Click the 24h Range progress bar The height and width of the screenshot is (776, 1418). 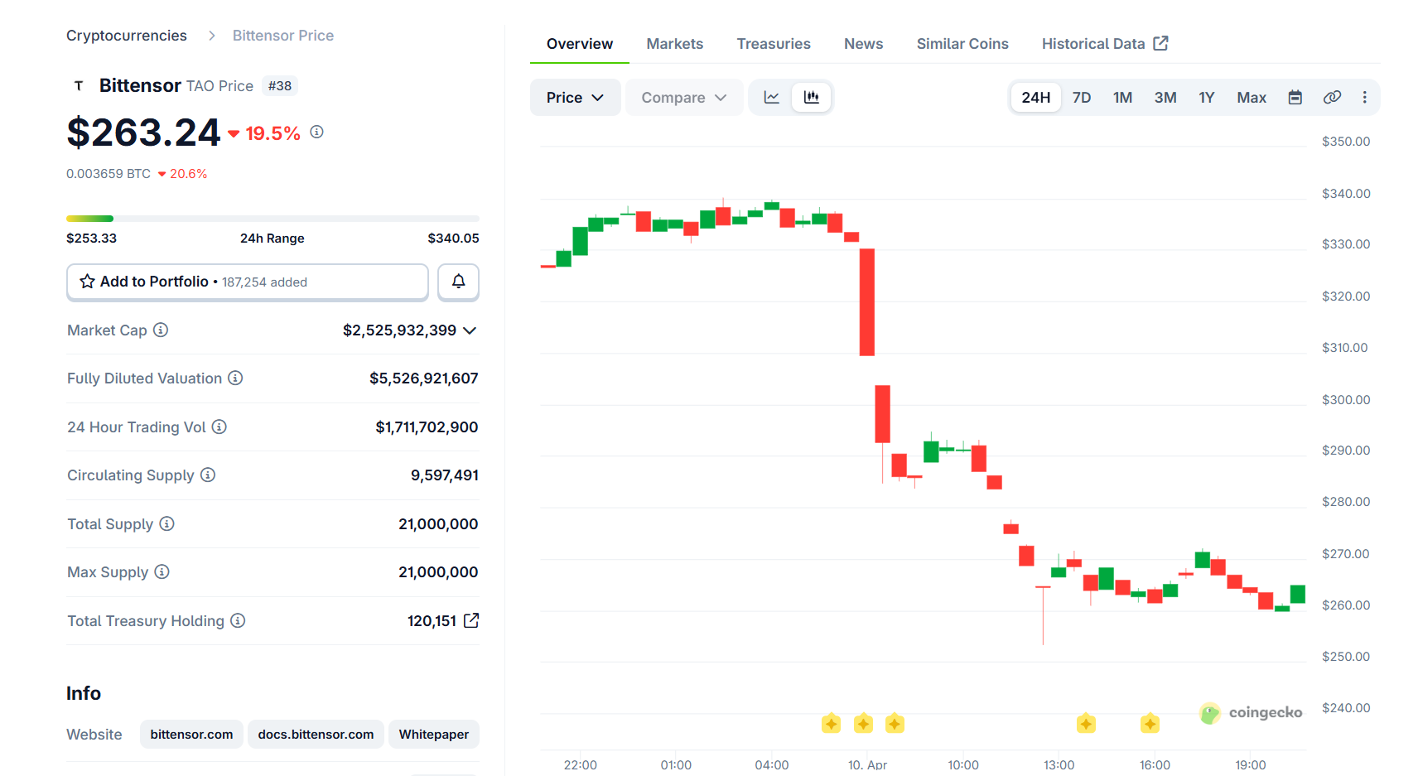(x=273, y=219)
